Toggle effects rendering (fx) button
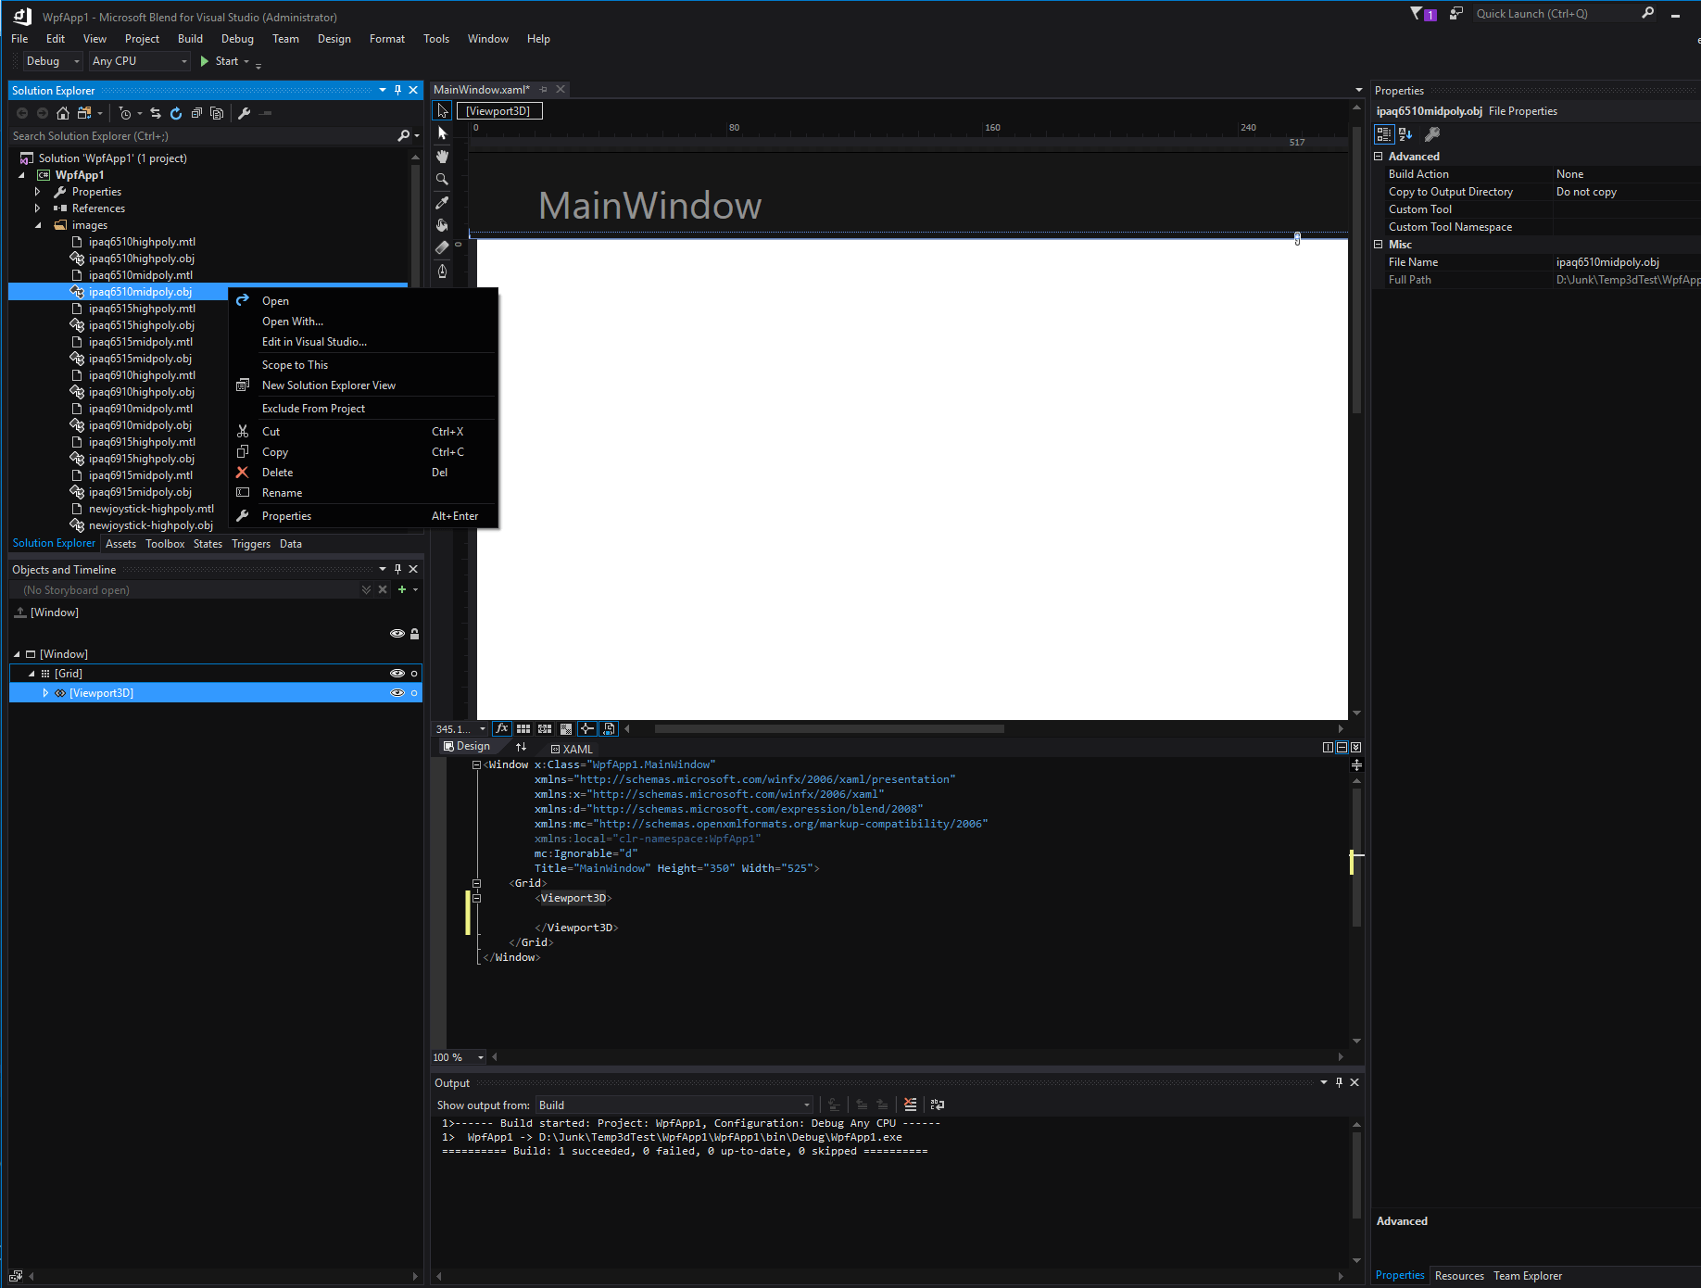The width and height of the screenshot is (1701, 1288). [501, 729]
